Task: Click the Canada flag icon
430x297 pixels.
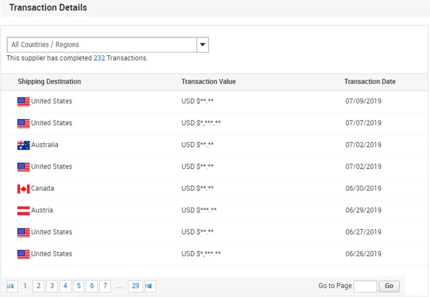Action: [23, 189]
